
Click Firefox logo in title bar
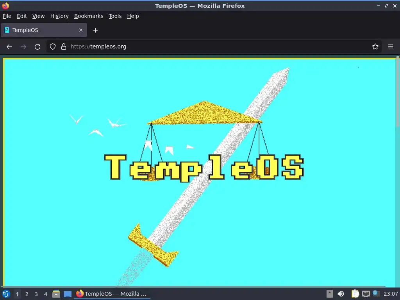pos(5,5)
